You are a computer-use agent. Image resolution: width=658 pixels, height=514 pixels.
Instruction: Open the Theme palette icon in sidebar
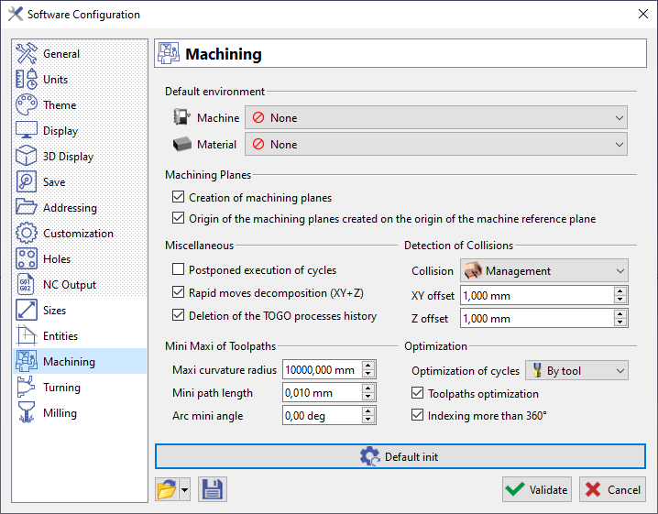pyautogui.click(x=27, y=105)
